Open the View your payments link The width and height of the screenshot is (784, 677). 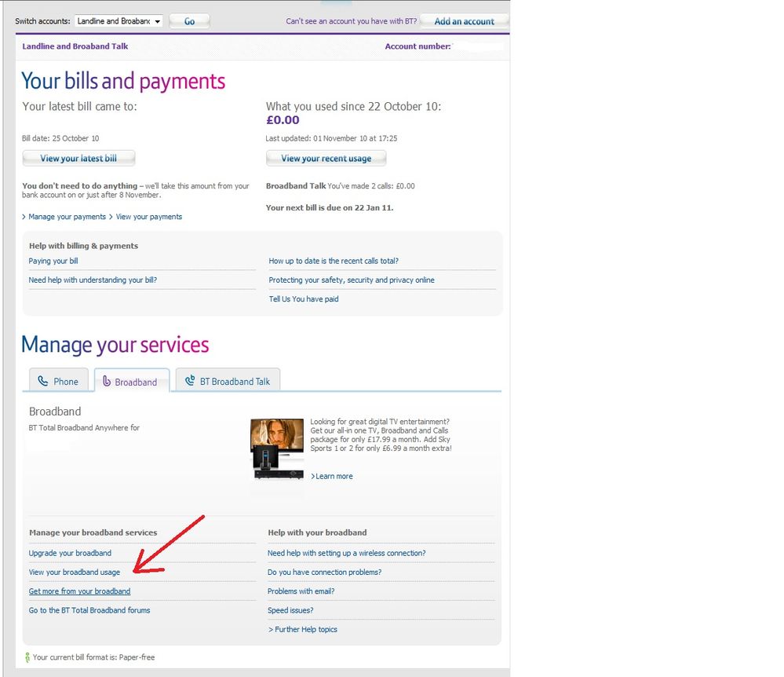tap(148, 217)
